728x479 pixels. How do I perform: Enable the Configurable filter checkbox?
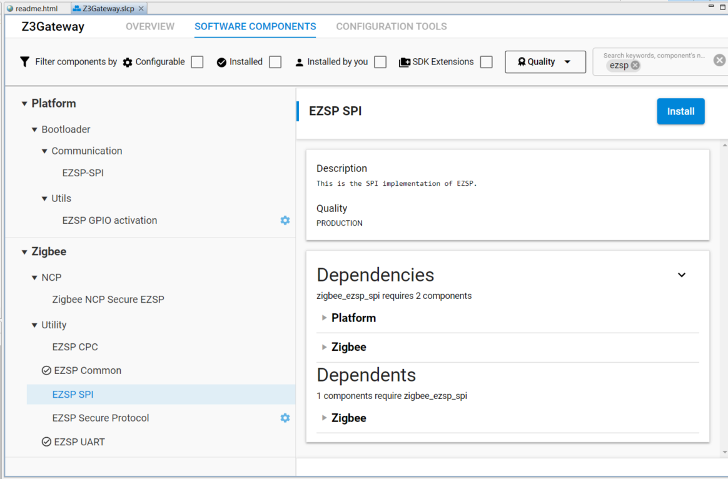click(x=197, y=62)
